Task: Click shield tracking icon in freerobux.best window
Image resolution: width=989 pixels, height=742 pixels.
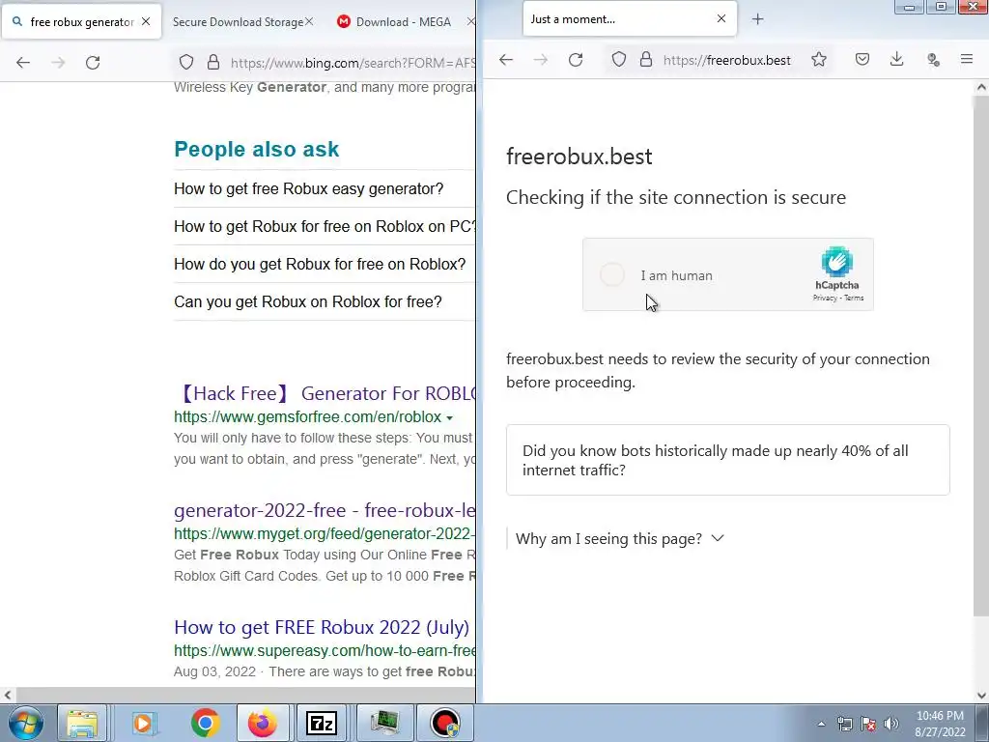Action: point(619,60)
